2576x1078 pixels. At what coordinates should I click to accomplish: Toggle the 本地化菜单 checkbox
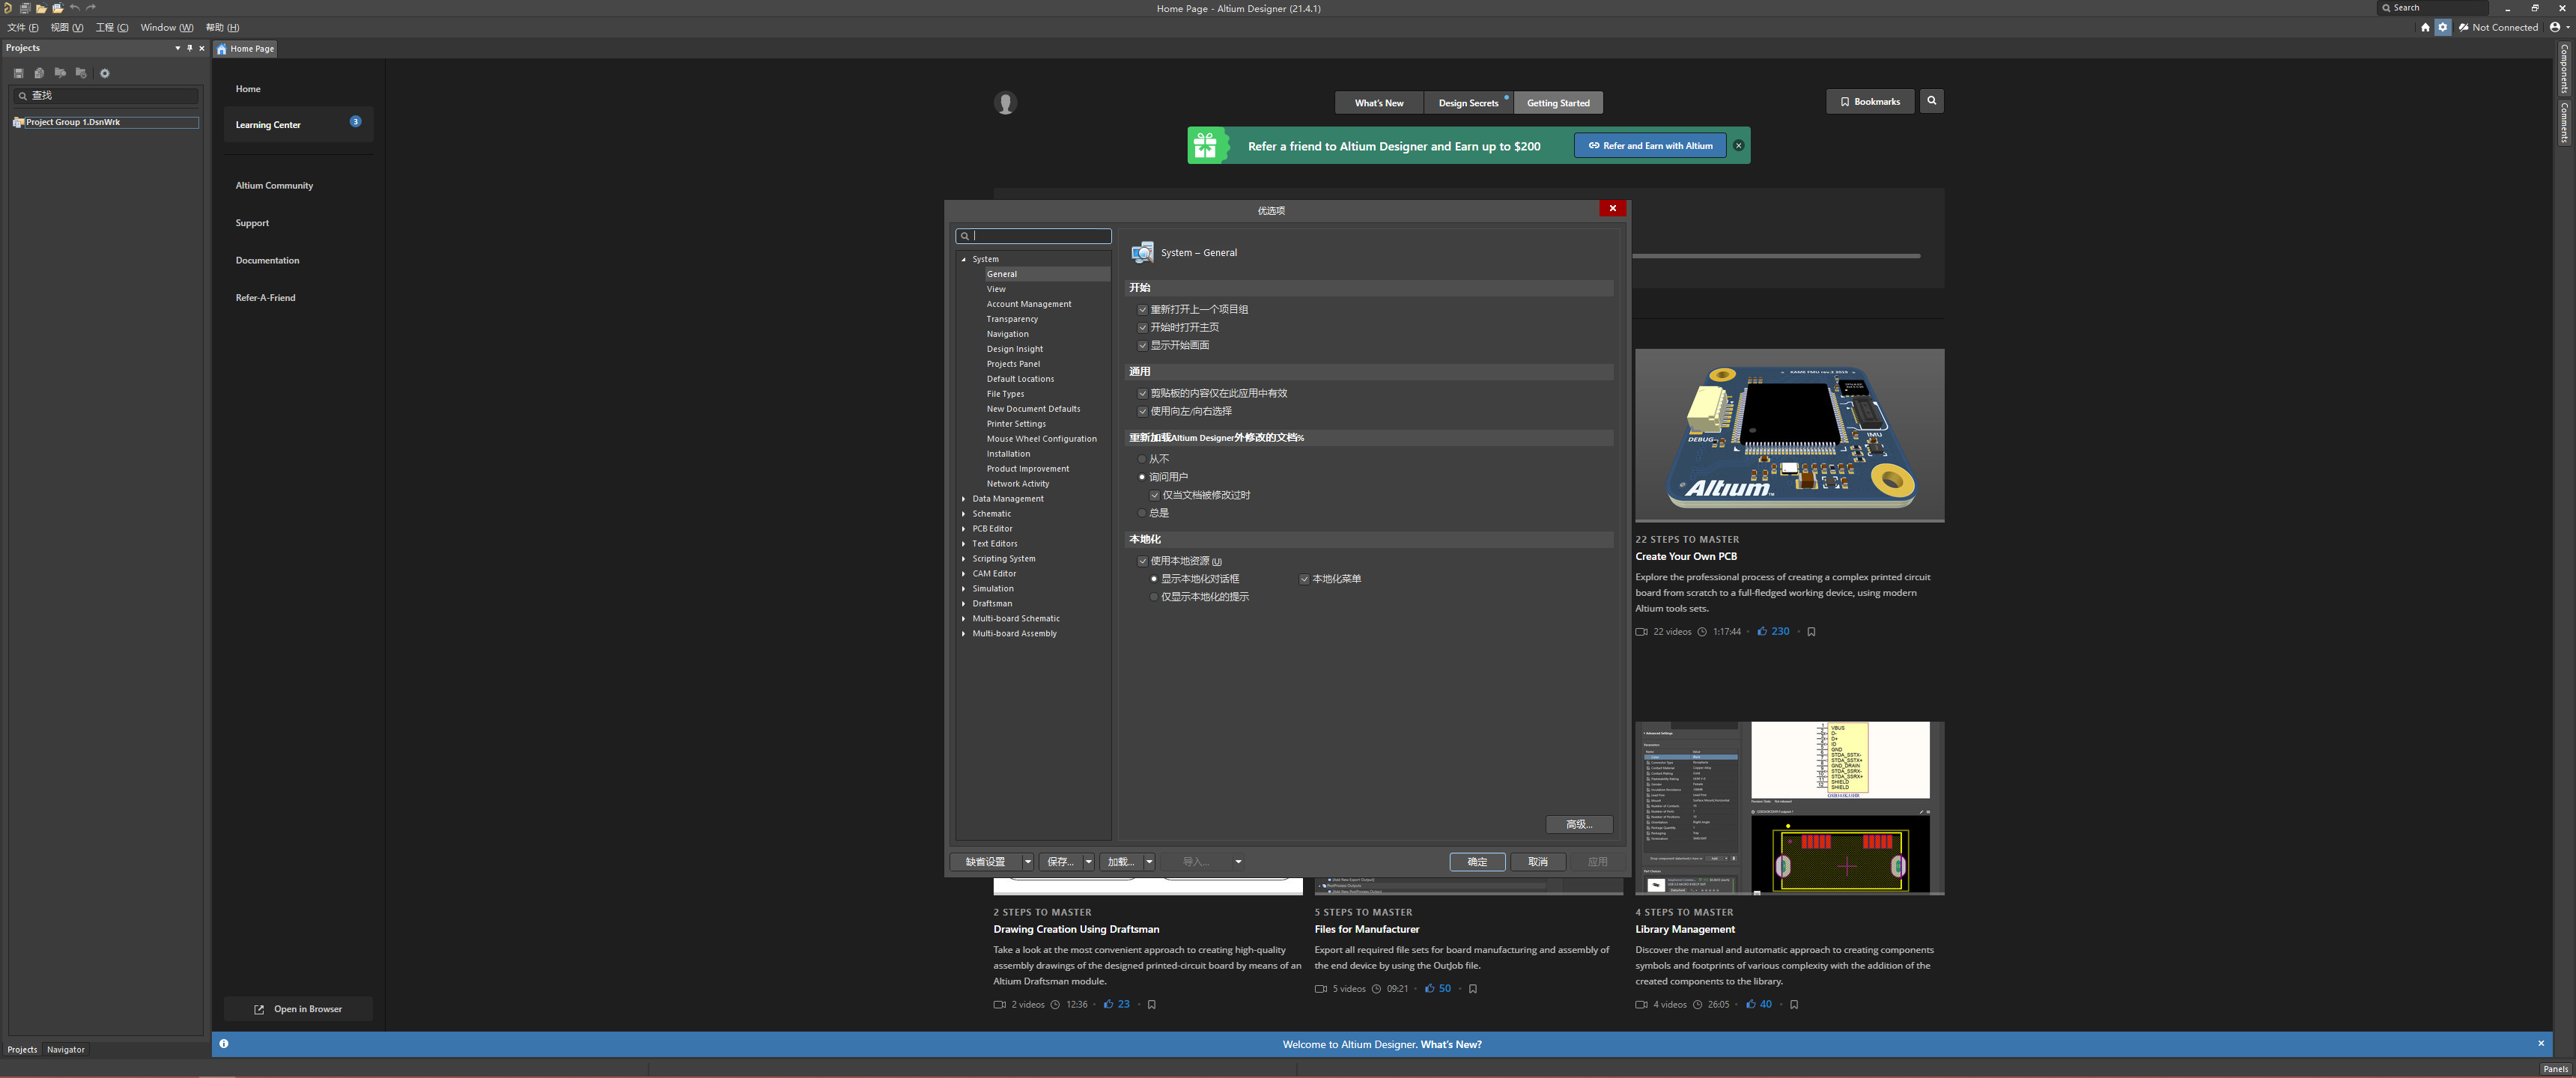click(x=1304, y=580)
